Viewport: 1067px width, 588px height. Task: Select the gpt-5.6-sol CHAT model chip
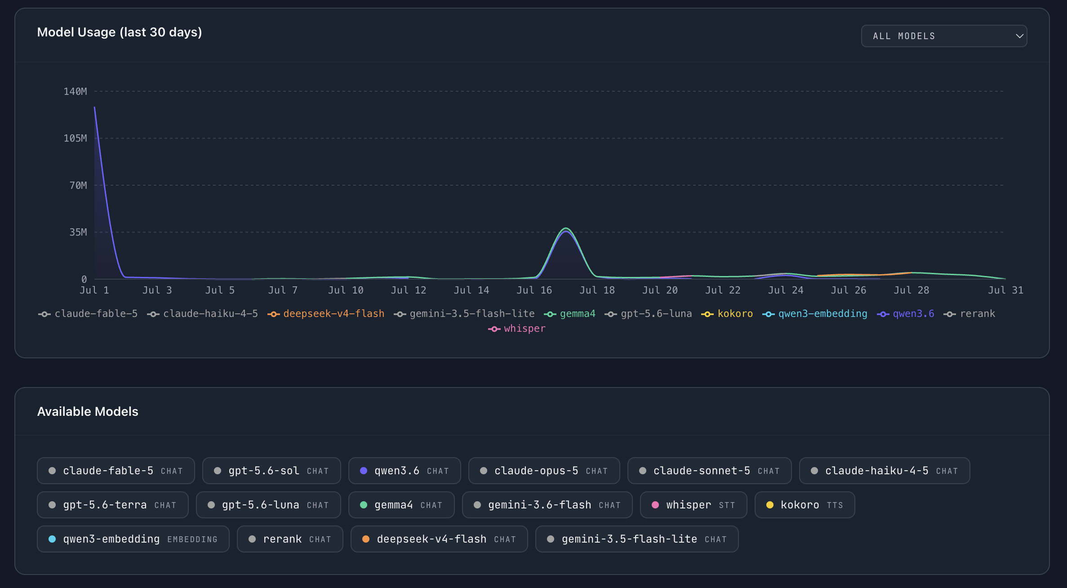tap(271, 471)
